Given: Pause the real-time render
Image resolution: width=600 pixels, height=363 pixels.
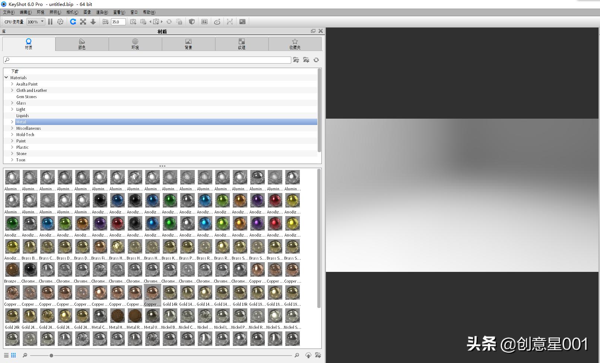Looking at the screenshot, I should pyautogui.click(x=50, y=22).
